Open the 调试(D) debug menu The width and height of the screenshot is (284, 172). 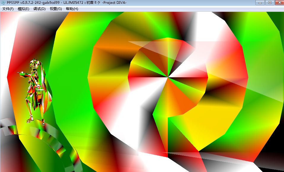39,9
